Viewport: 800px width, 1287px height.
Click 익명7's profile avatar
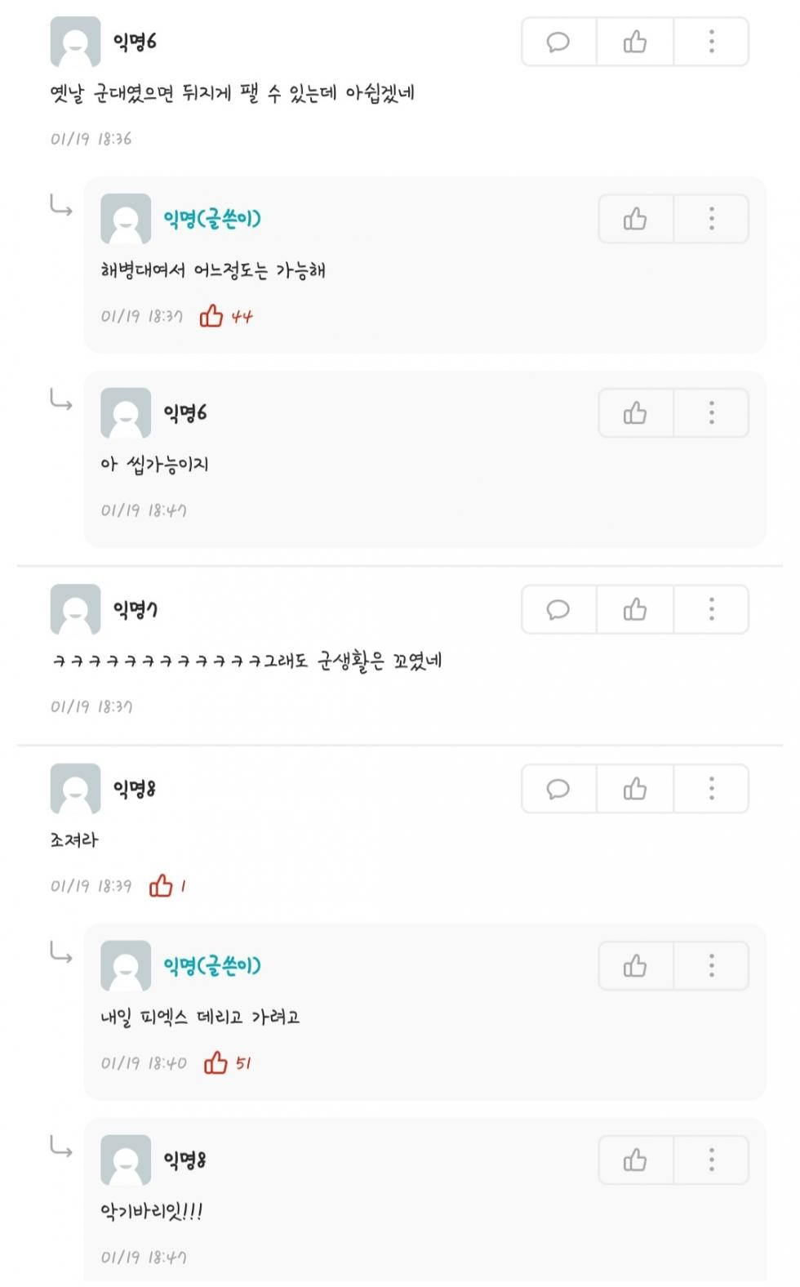click(x=75, y=609)
